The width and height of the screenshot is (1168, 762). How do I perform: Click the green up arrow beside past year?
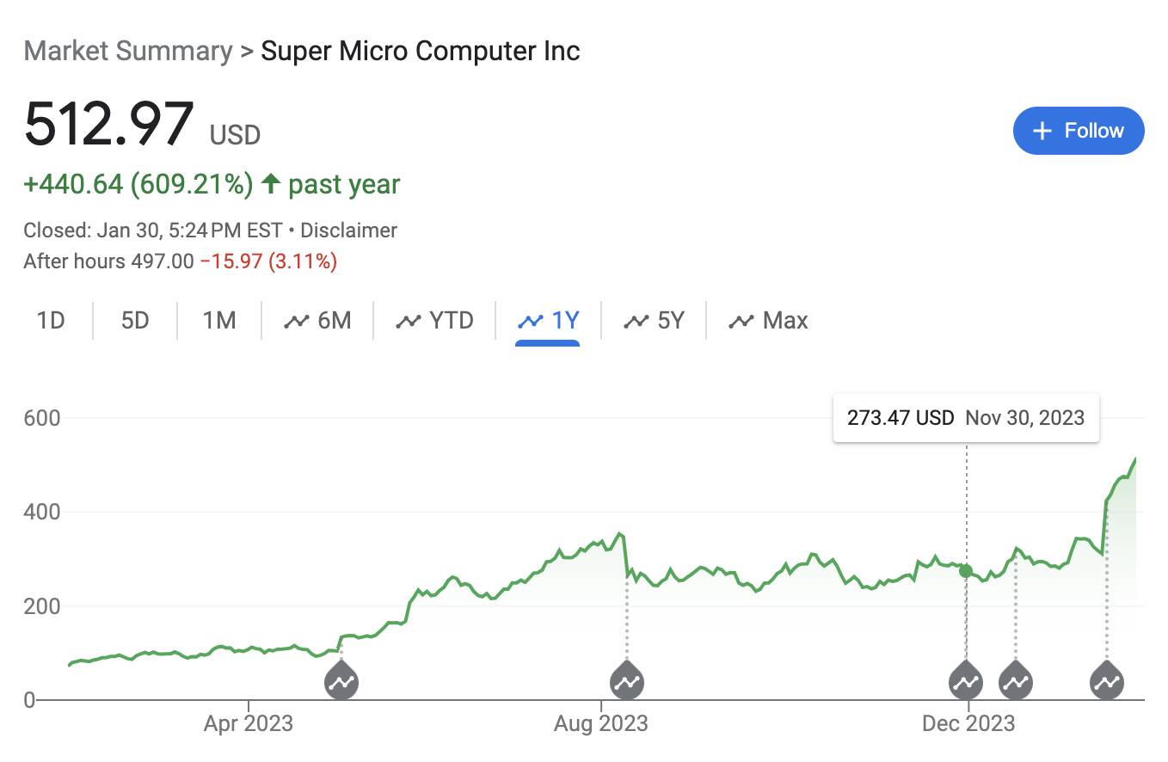pos(271,183)
